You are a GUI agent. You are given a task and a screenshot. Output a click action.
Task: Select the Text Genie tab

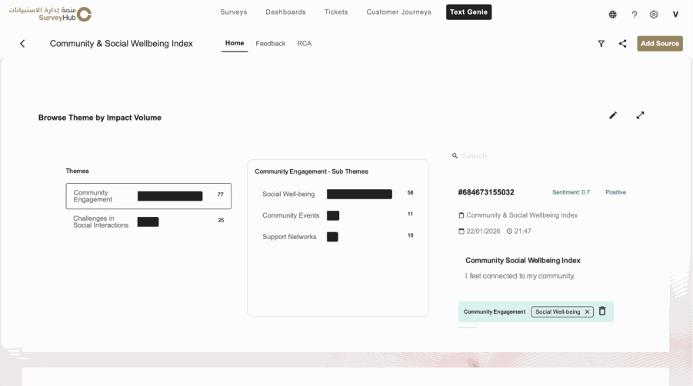point(468,12)
